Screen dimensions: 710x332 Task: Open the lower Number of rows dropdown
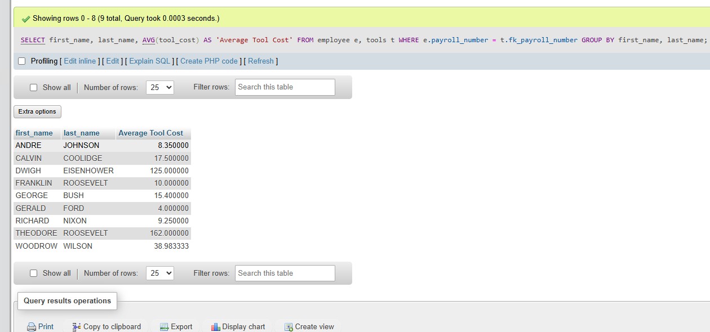click(x=160, y=273)
